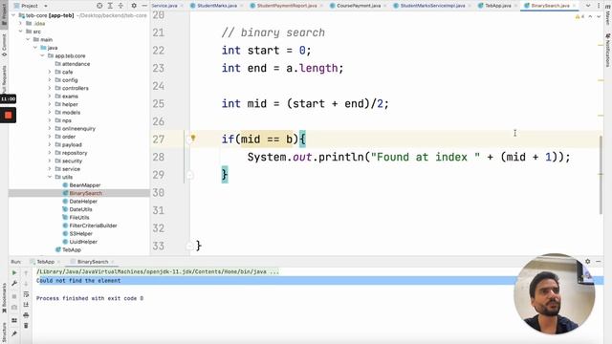
Task: Expand the service package
Action: coord(50,169)
